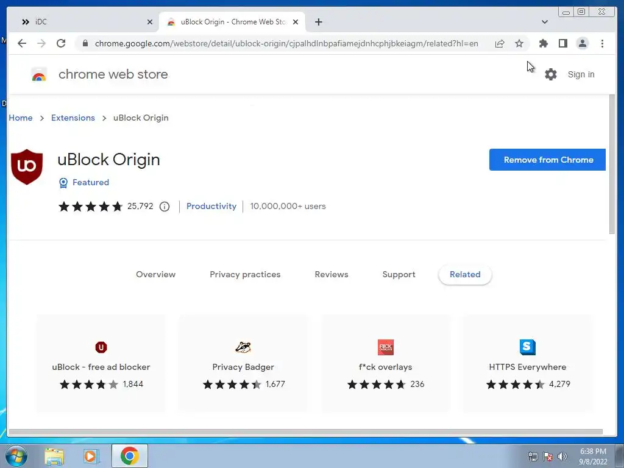The image size is (624, 468).
Task: Click the Action Center flag tray icon
Action: (548, 456)
